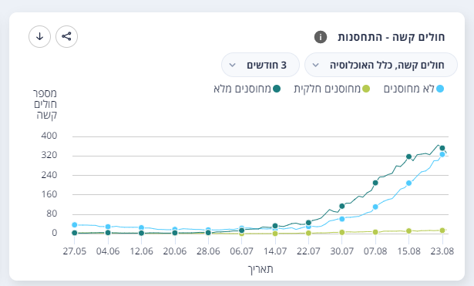The width and height of the screenshot is (474, 286).
Task: Click the share icon button
Action: [x=66, y=36]
